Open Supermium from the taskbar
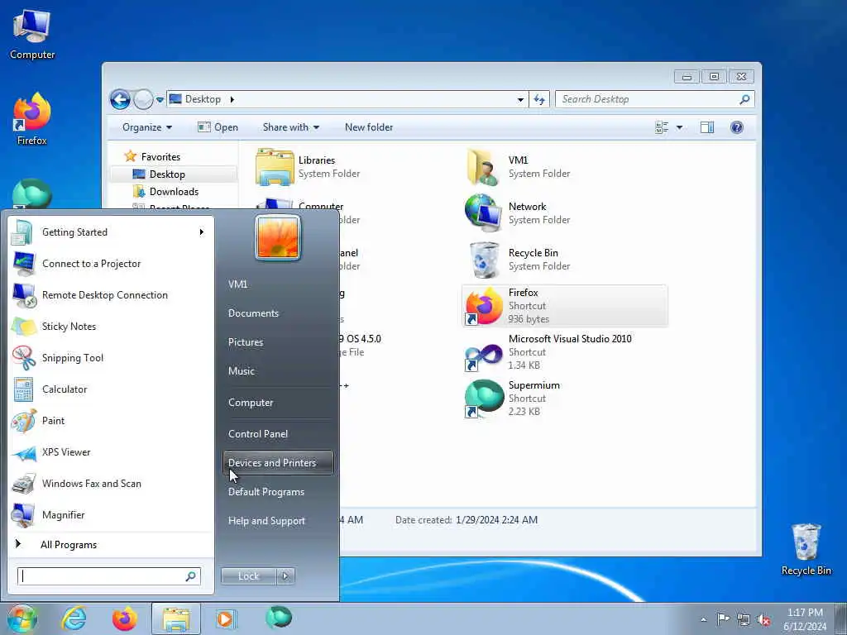Screen dimensions: 847x635 click(x=279, y=617)
